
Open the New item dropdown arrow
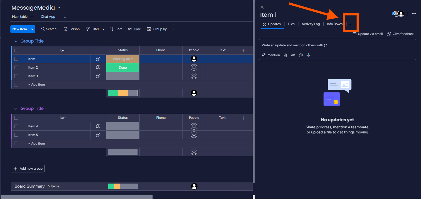32,29
